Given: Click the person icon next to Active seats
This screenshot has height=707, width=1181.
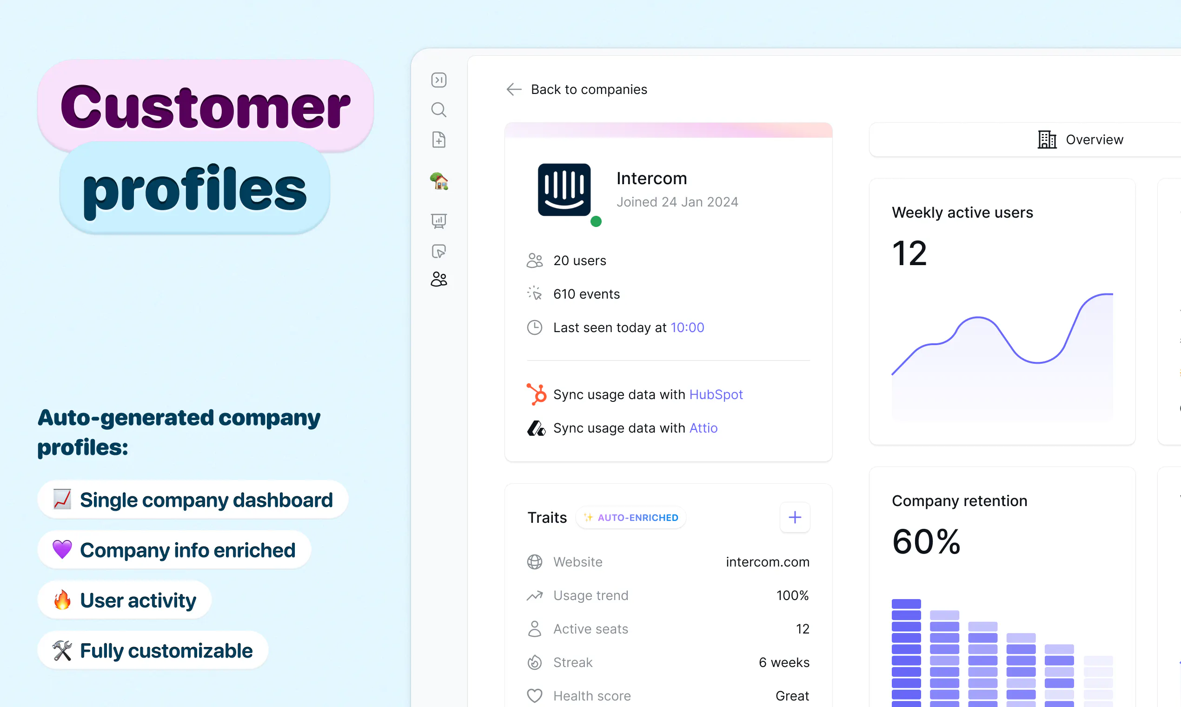Looking at the screenshot, I should click(535, 629).
